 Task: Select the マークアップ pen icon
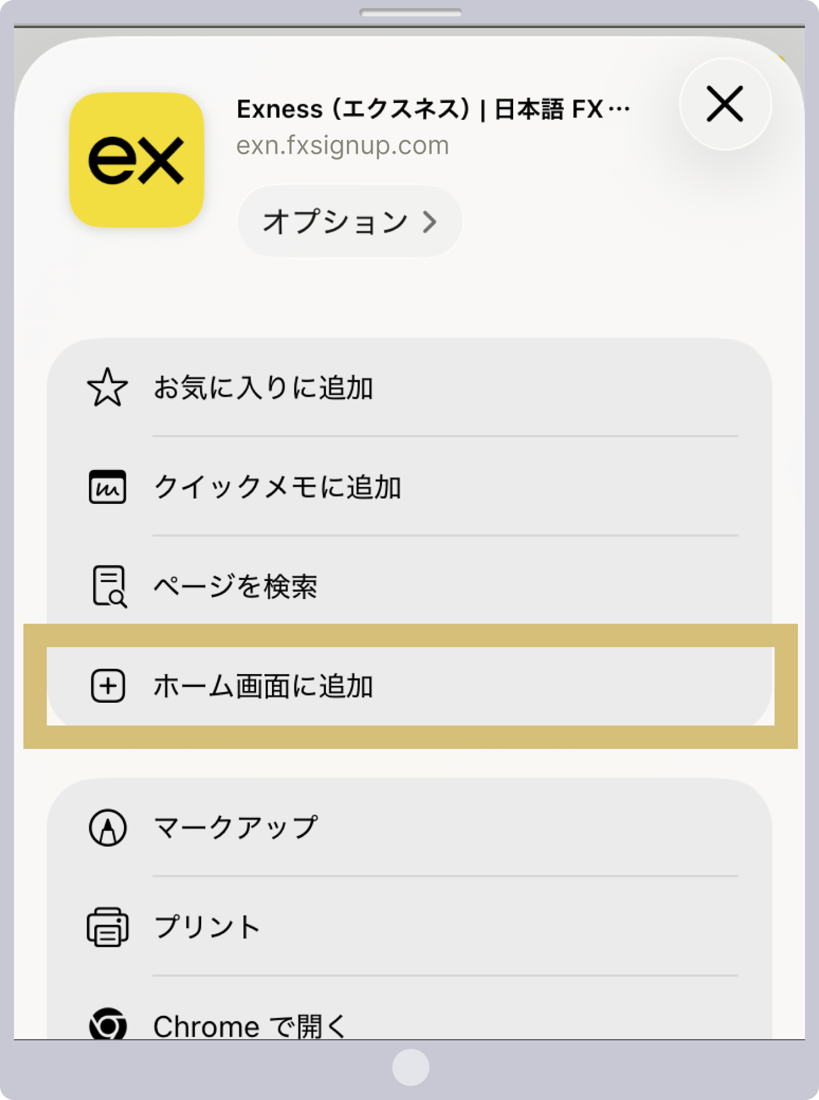pyautogui.click(x=108, y=827)
